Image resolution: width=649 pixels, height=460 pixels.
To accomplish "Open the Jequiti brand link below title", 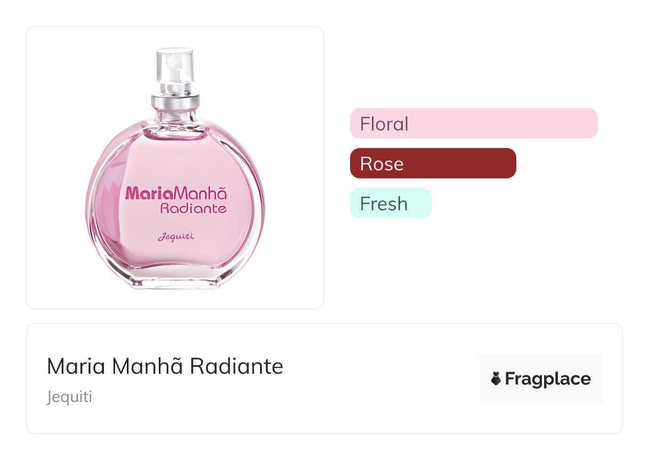I will (69, 397).
